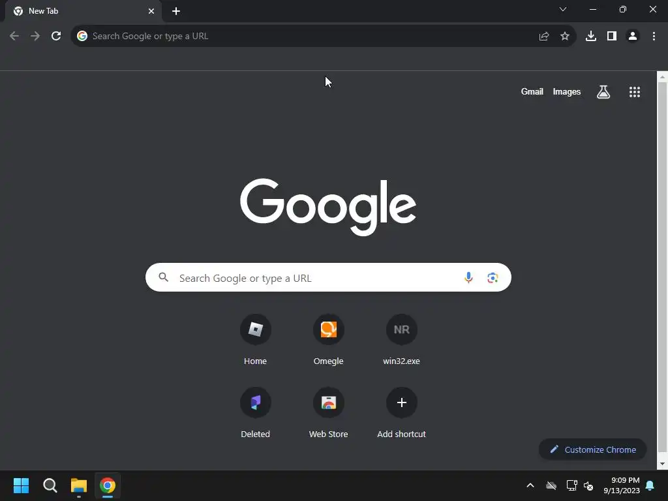This screenshot has height=501, width=668.
Task: Select the New Tab tab
Action: click(x=83, y=11)
